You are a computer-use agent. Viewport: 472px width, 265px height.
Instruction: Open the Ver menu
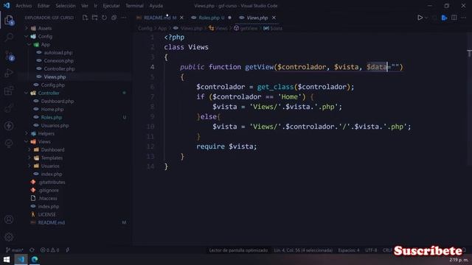tap(85, 6)
